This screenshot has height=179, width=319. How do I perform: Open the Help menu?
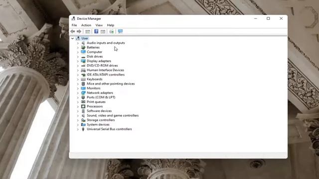(x=111, y=25)
